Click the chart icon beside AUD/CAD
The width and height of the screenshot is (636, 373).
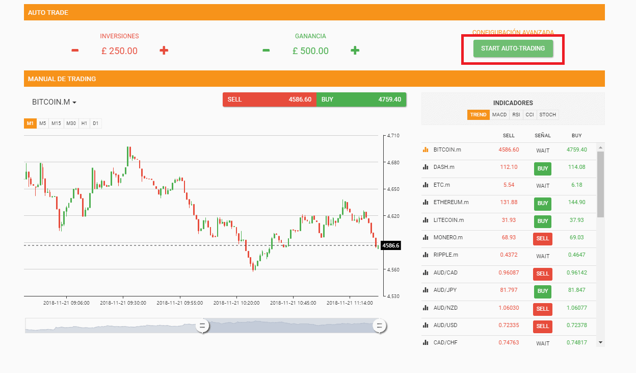pos(425,273)
